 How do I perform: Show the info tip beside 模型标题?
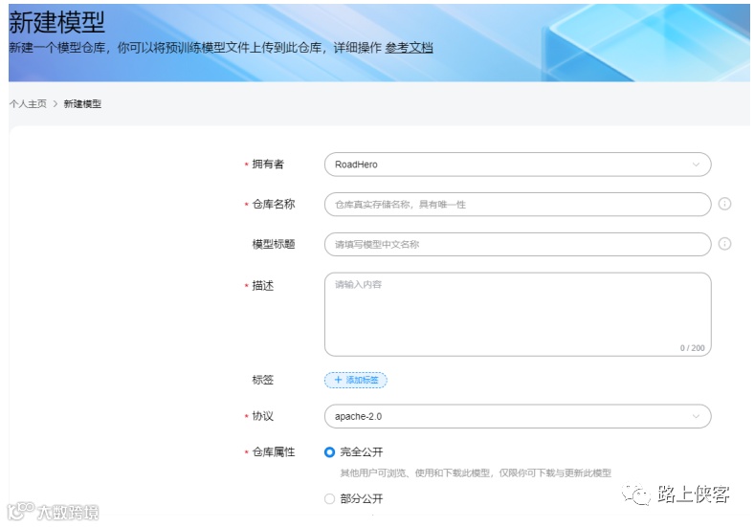(x=724, y=244)
